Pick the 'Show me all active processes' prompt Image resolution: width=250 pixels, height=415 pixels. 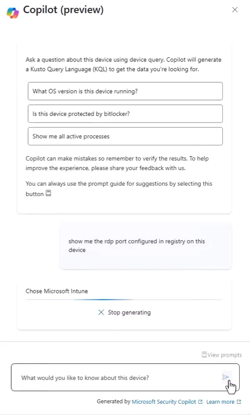point(125,136)
